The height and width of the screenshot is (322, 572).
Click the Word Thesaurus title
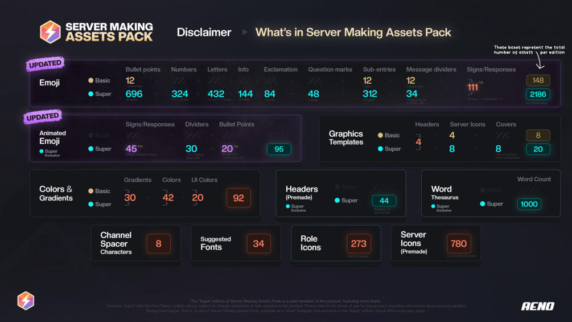(445, 193)
